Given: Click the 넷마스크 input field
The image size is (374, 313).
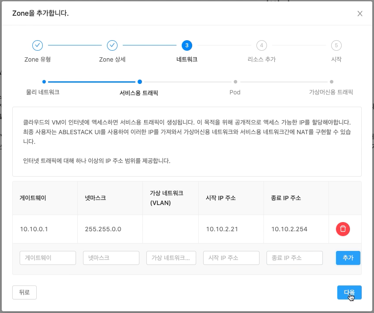Looking at the screenshot, I should 111,257.
